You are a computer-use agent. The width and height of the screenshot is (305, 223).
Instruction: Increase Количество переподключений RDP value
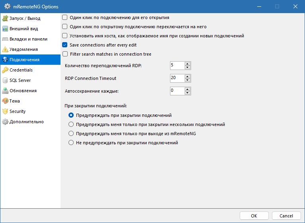point(188,64)
